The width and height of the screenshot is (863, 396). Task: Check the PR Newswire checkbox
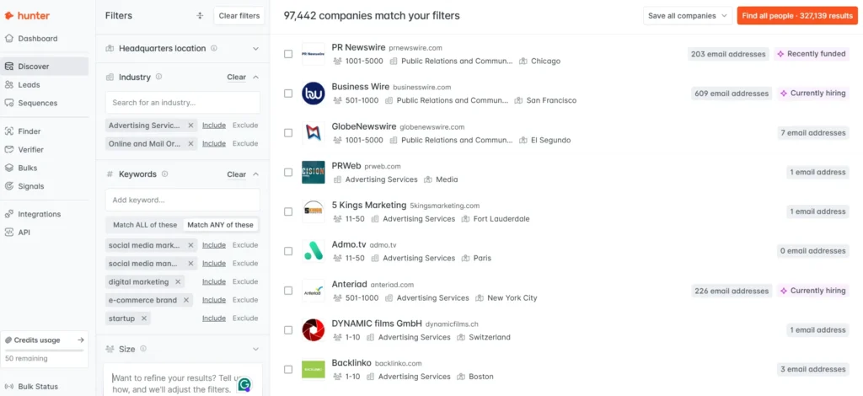point(288,54)
